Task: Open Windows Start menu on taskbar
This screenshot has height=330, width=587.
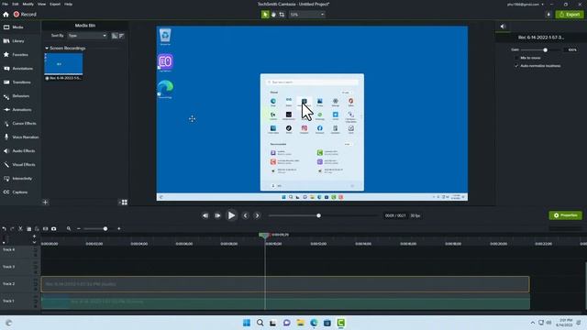Action: 247,323
